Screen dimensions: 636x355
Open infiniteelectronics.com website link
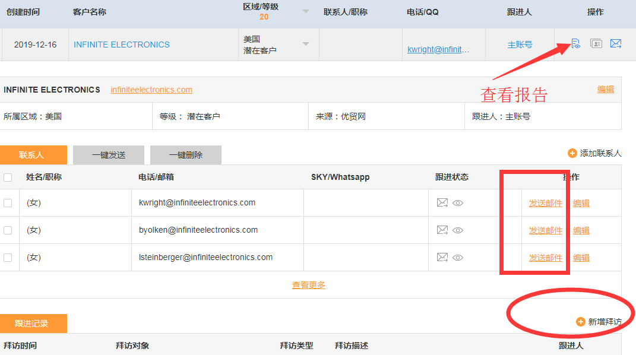(151, 90)
